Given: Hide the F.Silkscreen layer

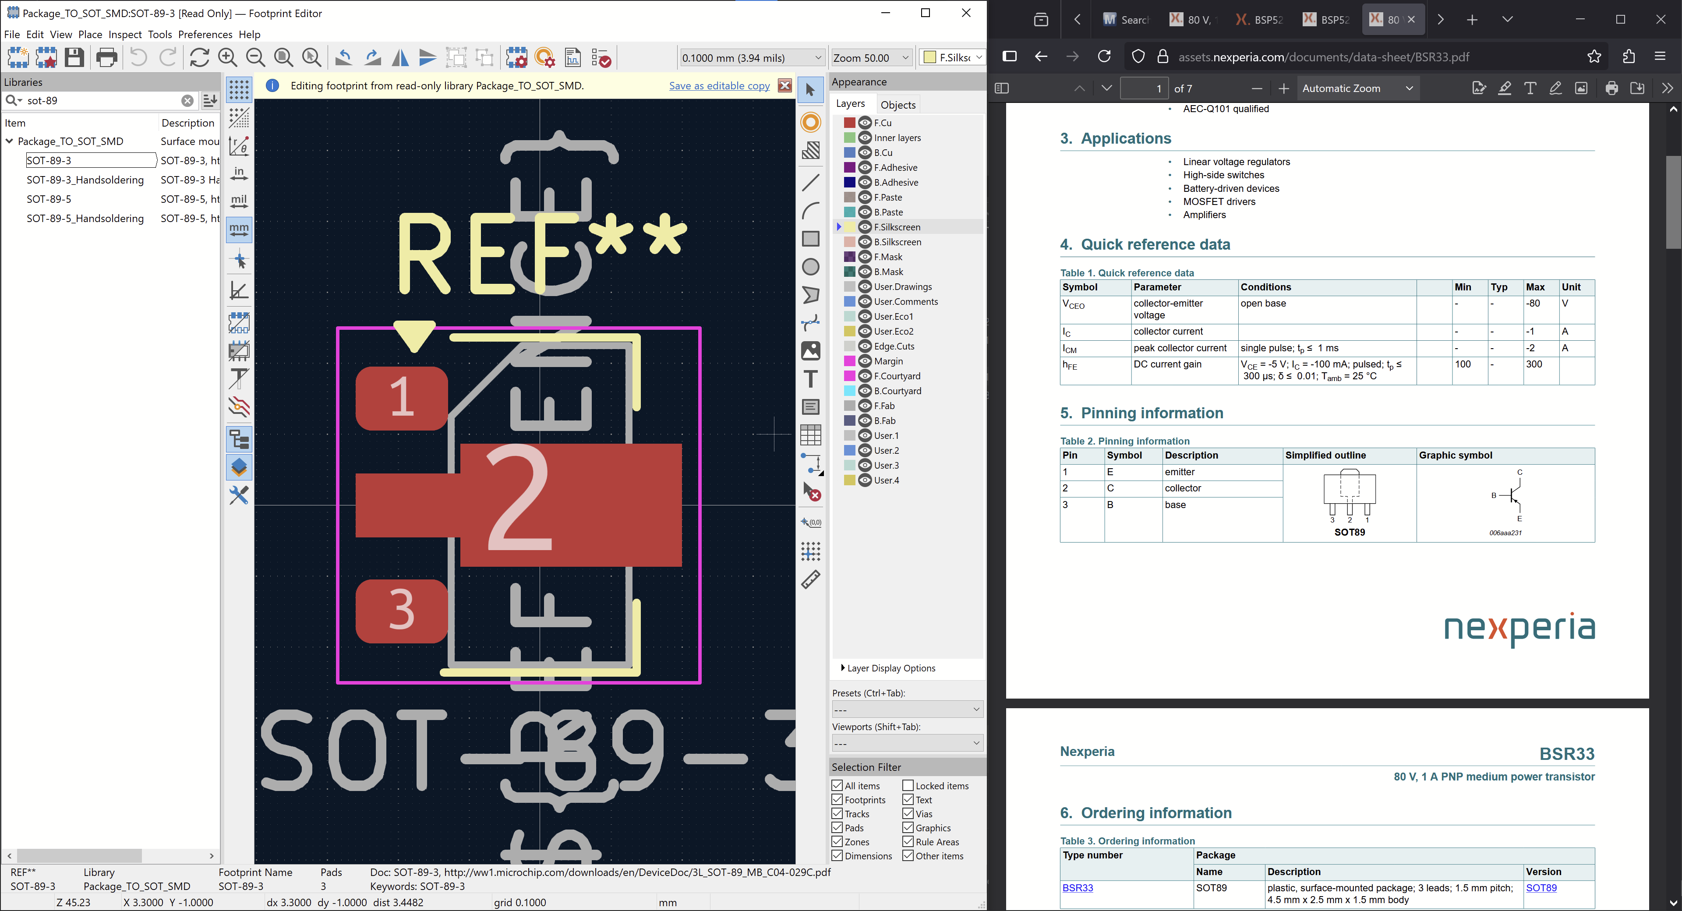Looking at the screenshot, I should (865, 227).
